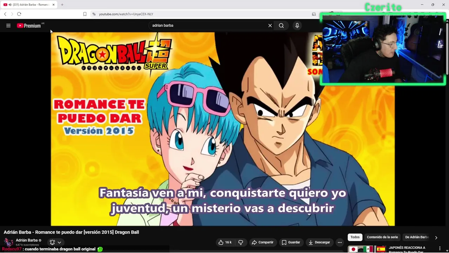
Task: Open Adrián Barba channel avatar
Action: 8,242
